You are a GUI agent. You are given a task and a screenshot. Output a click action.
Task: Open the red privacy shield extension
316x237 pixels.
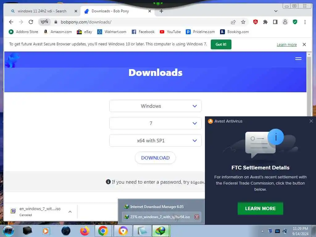coord(255,22)
